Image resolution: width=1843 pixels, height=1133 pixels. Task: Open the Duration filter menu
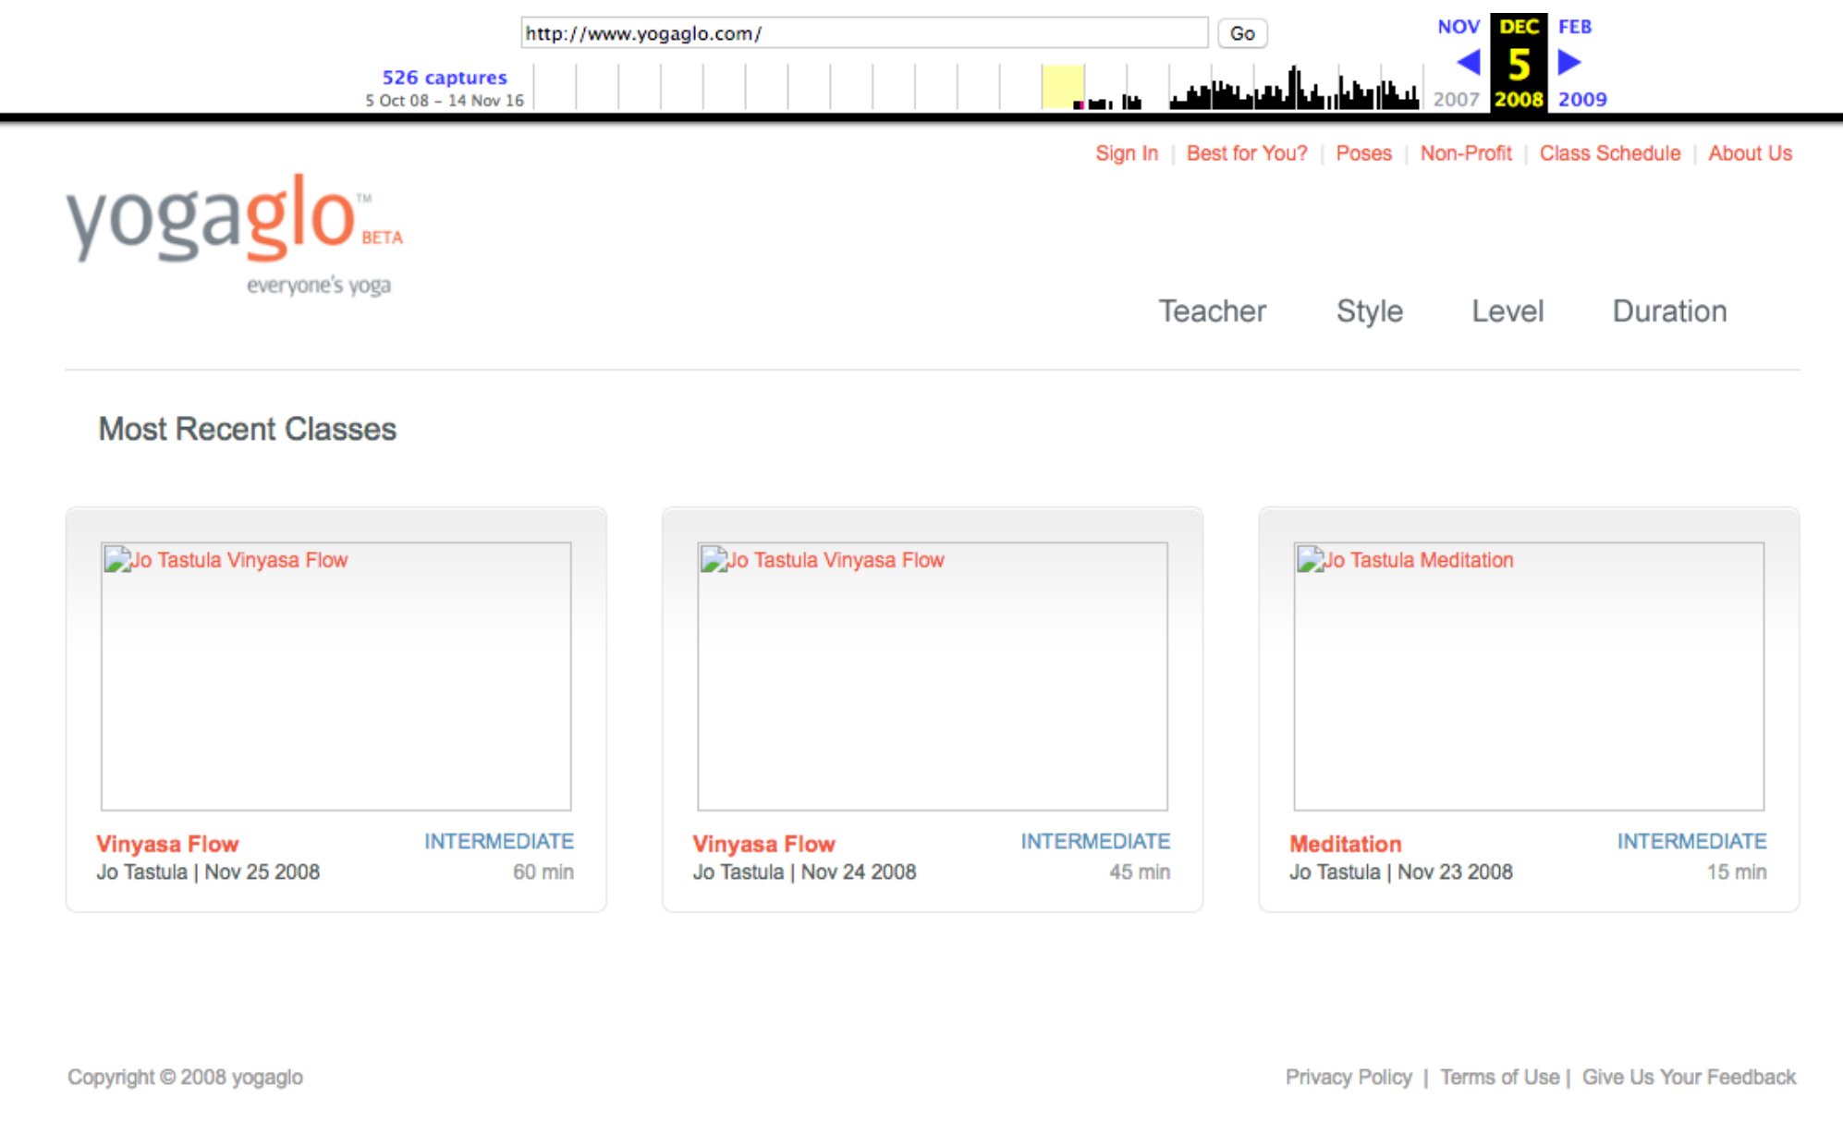(1669, 311)
